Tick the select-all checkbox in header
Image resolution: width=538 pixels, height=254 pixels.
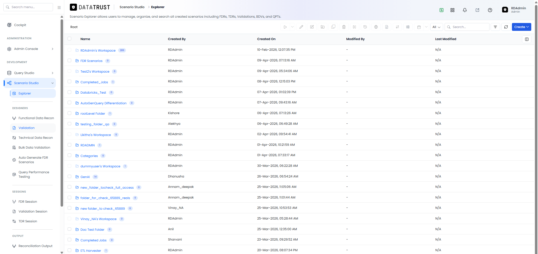[70, 39]
